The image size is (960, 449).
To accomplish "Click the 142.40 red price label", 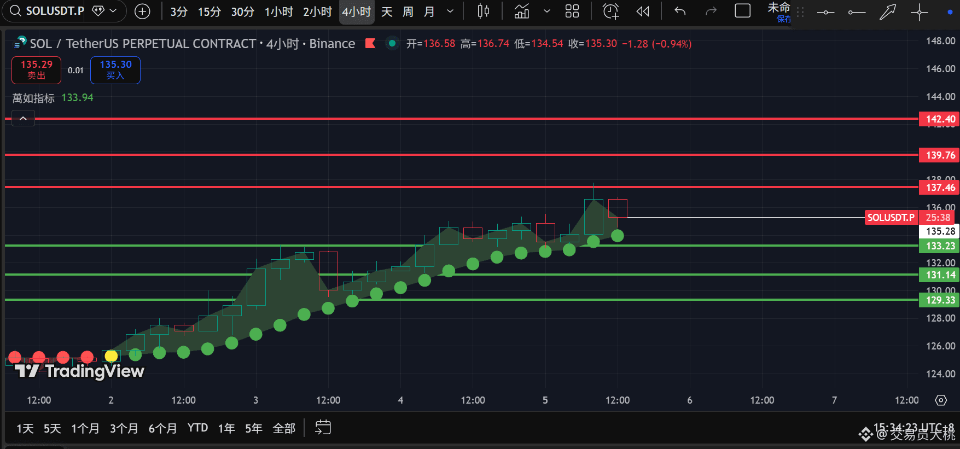I will click(940, 119).
